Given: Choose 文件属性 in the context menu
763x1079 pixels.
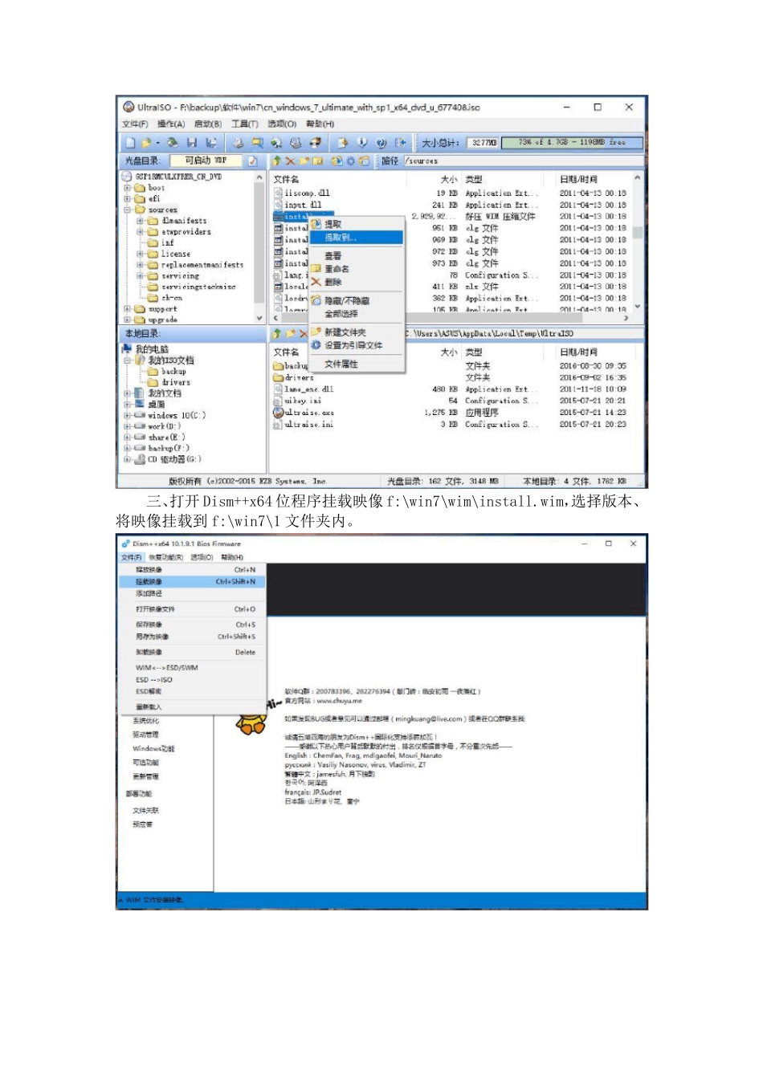Looking at the screenshot, I should click(x=356, y=364).
